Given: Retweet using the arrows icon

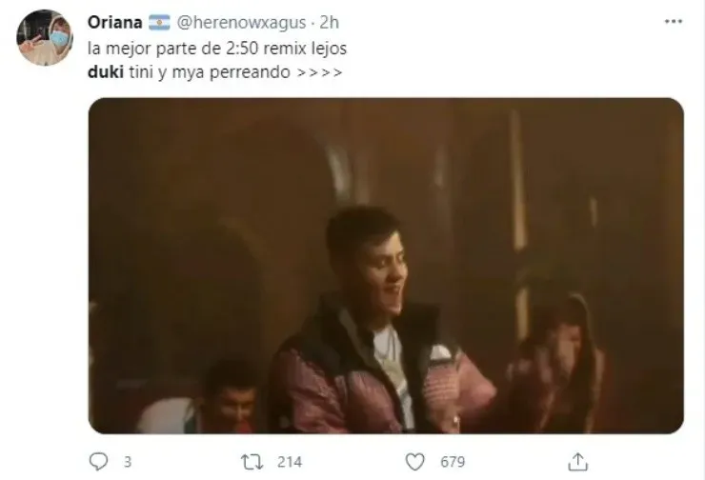Looking at the screenshot, I should tap(252, 462).
